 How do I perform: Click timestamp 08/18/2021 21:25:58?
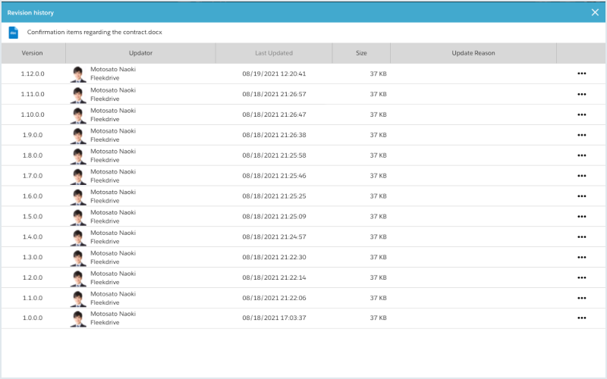click(274, 155)
